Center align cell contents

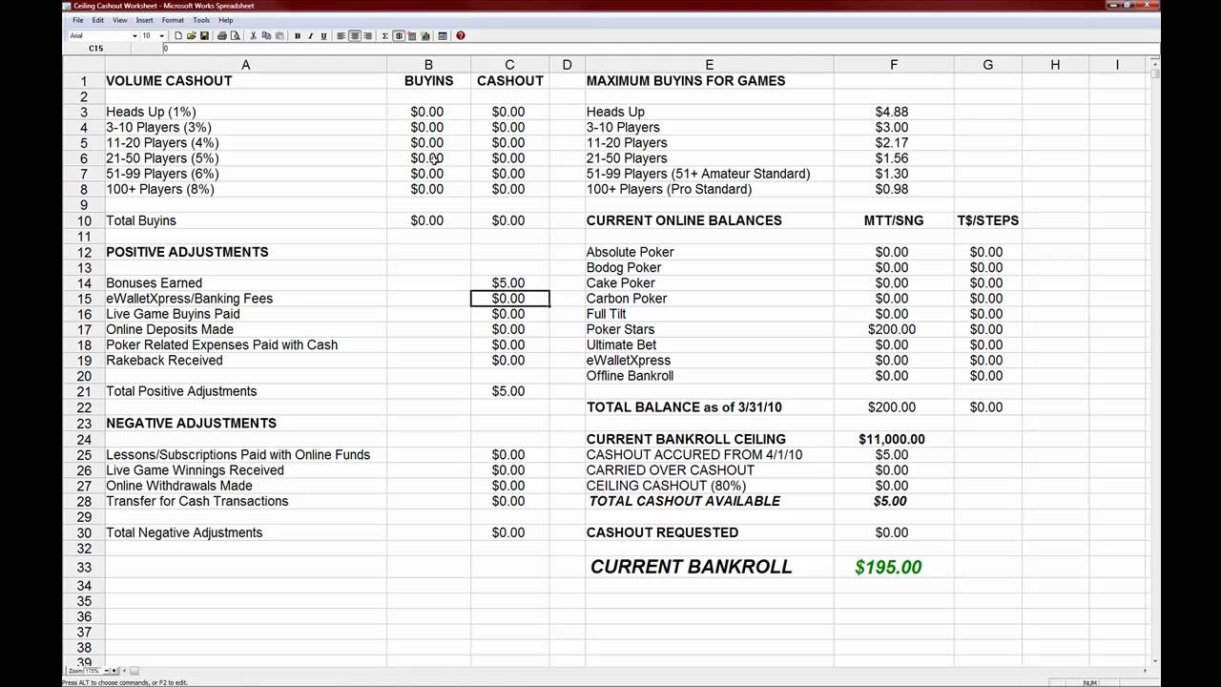pyautogui.click(x=355, y=36)
